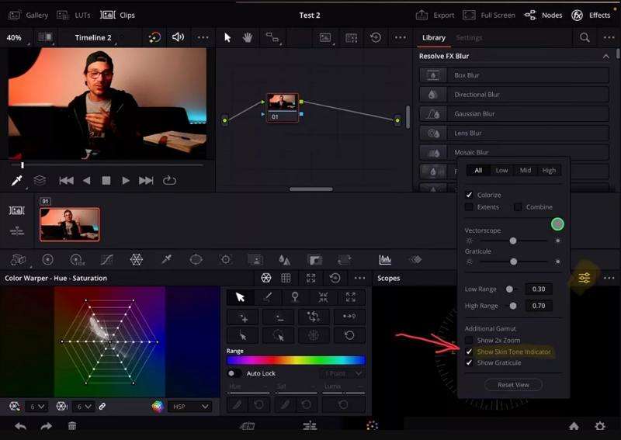Enable the Show 2x Zoom checkbox
This screenshot has height=440, width=621.
[469, 341]
